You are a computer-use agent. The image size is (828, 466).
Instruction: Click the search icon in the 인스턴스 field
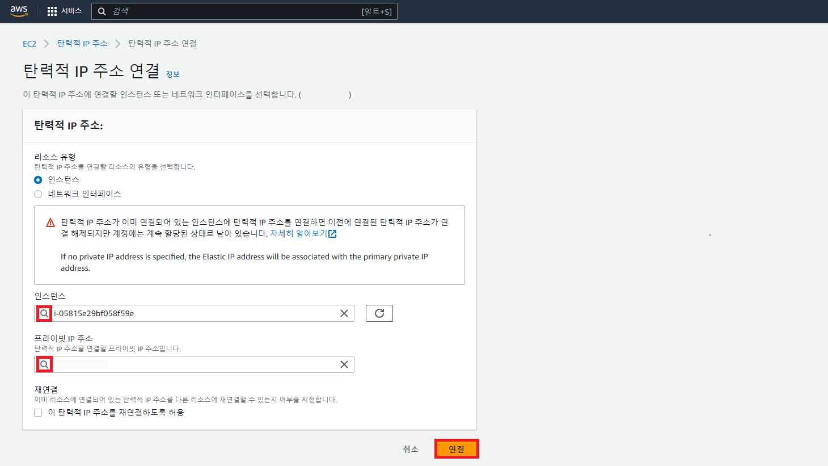pyautogui.click(x=44, y=313)
